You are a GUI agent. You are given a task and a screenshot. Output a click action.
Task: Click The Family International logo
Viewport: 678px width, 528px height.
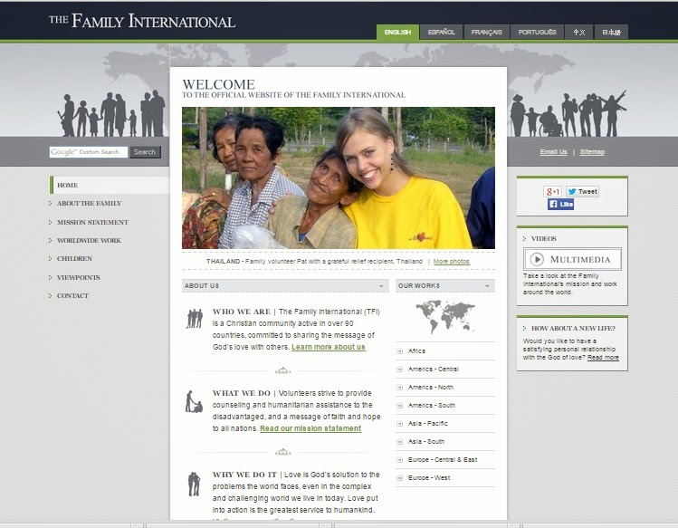142,21
